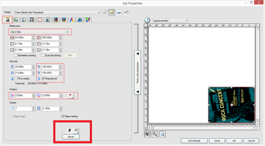The height and width of the screenshot is (146, 265).
Task: Click the upper arrow on Basic job properties bar
Action: pyautogui.click(x=138, y=54)
